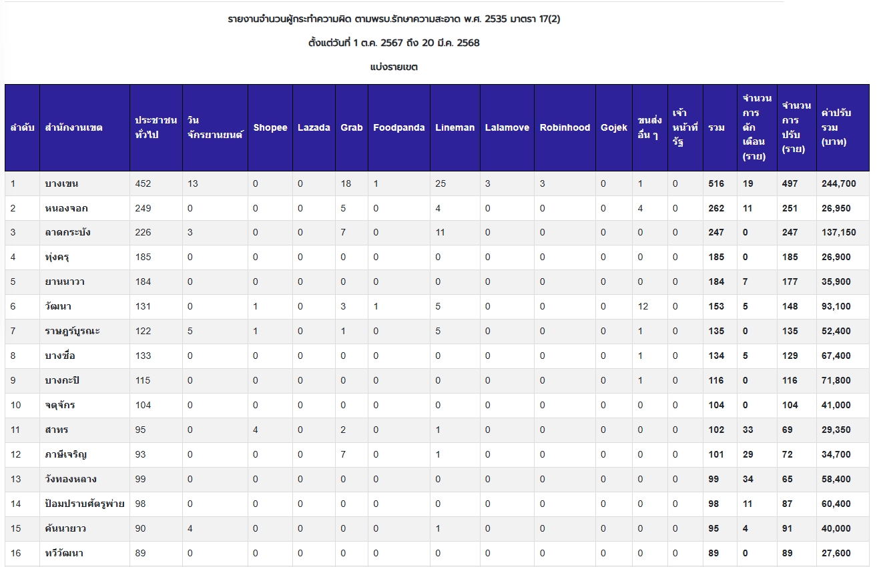
Task: Click the warnings value 34 in วังทองหลาง row
Action: click(x=748, y=479)
